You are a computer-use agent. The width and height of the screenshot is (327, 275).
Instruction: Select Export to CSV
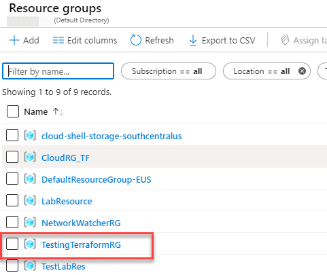228,41
